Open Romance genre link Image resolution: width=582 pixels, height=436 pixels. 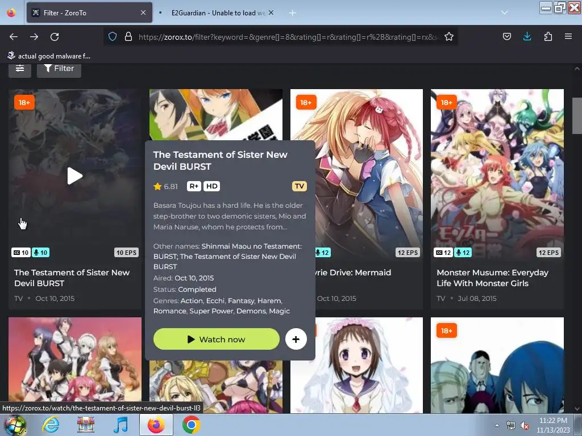point(169,311)
